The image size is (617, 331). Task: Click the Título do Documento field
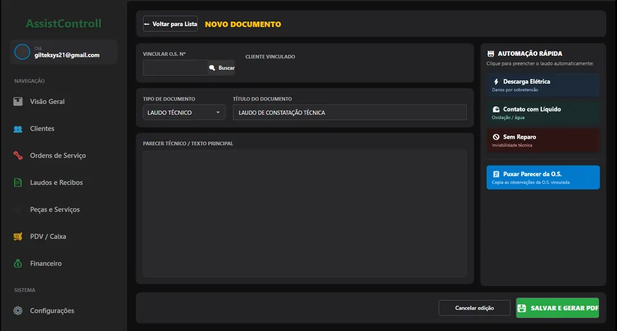(350, 112)
